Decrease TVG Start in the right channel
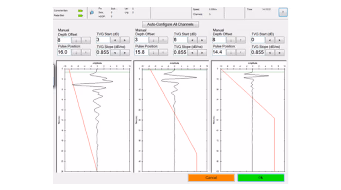 pos(270,40)
